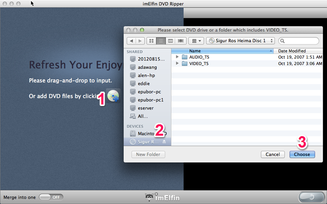Open the item arrangement dropdown
Screen dimensions: 327x204
(x=196, y=41)
